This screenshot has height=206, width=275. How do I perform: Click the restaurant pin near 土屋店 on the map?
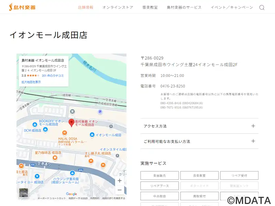click(21, 166)
